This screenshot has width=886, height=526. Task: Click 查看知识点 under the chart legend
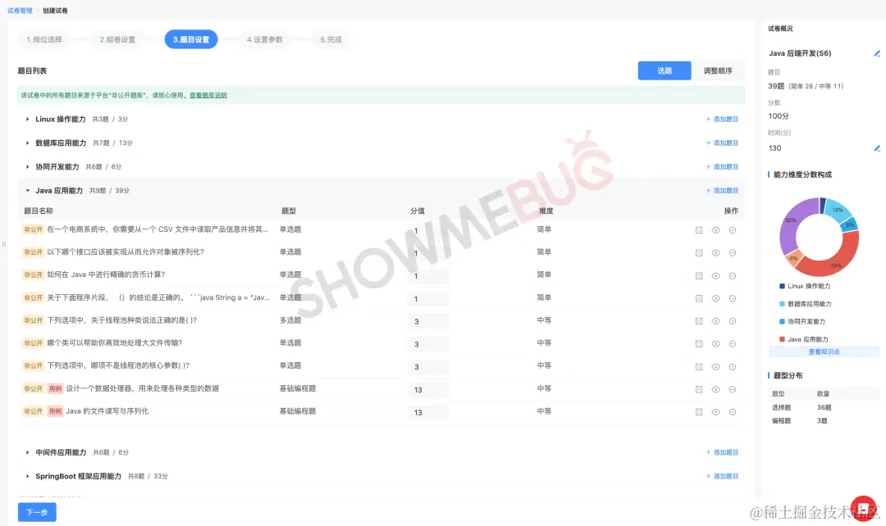pos(824,351)
